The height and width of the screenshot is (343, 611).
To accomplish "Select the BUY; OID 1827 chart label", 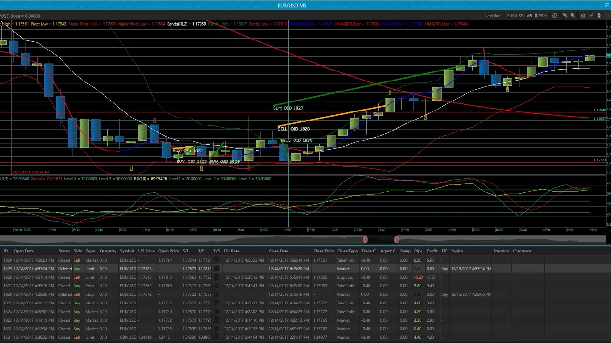I will pyautogui.click(x=288, y=108).
